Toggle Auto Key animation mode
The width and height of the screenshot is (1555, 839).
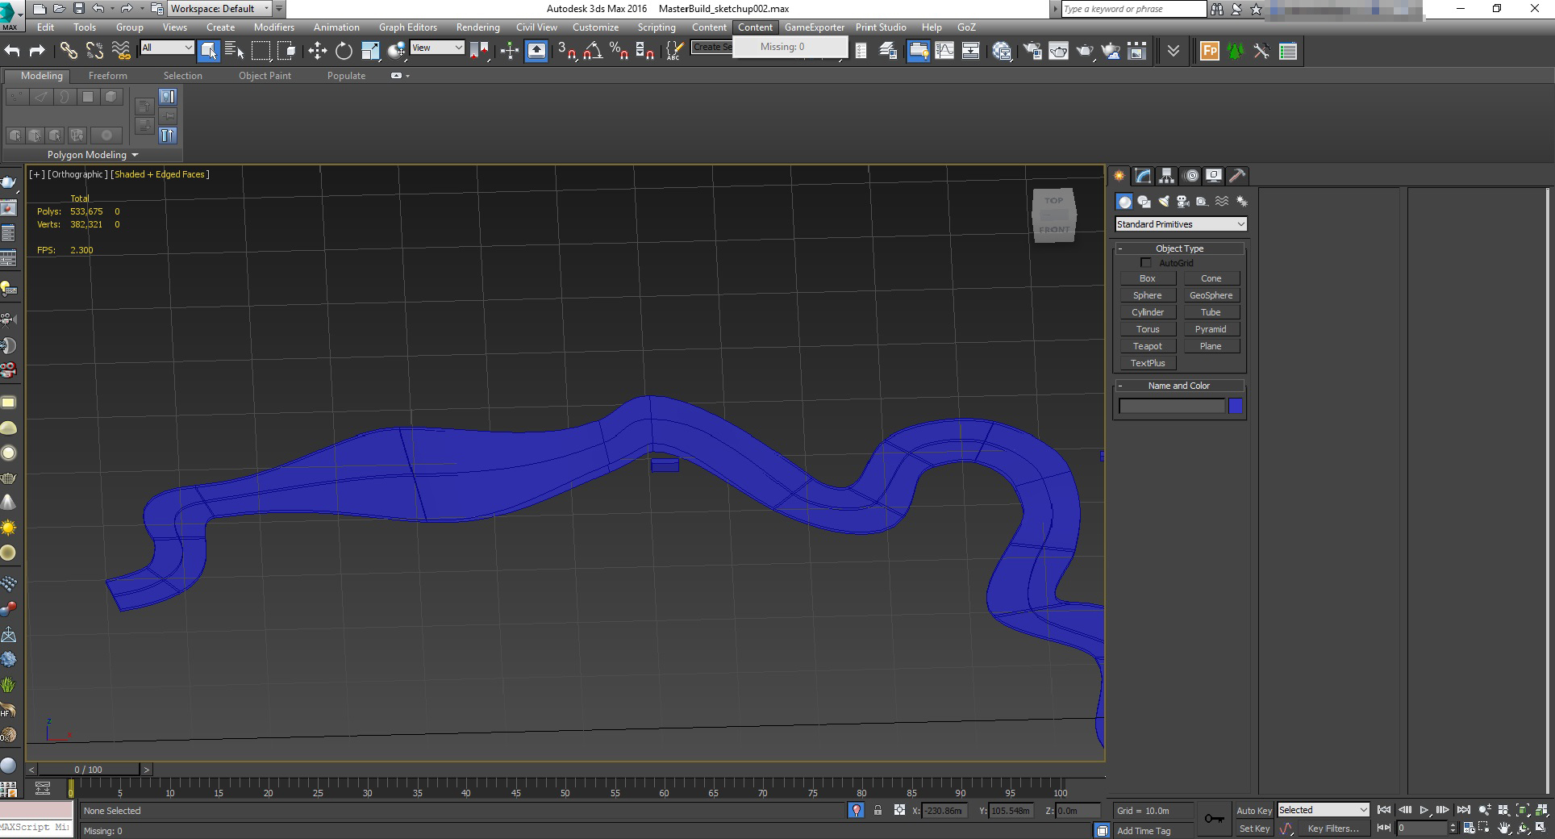[1253, 811]
